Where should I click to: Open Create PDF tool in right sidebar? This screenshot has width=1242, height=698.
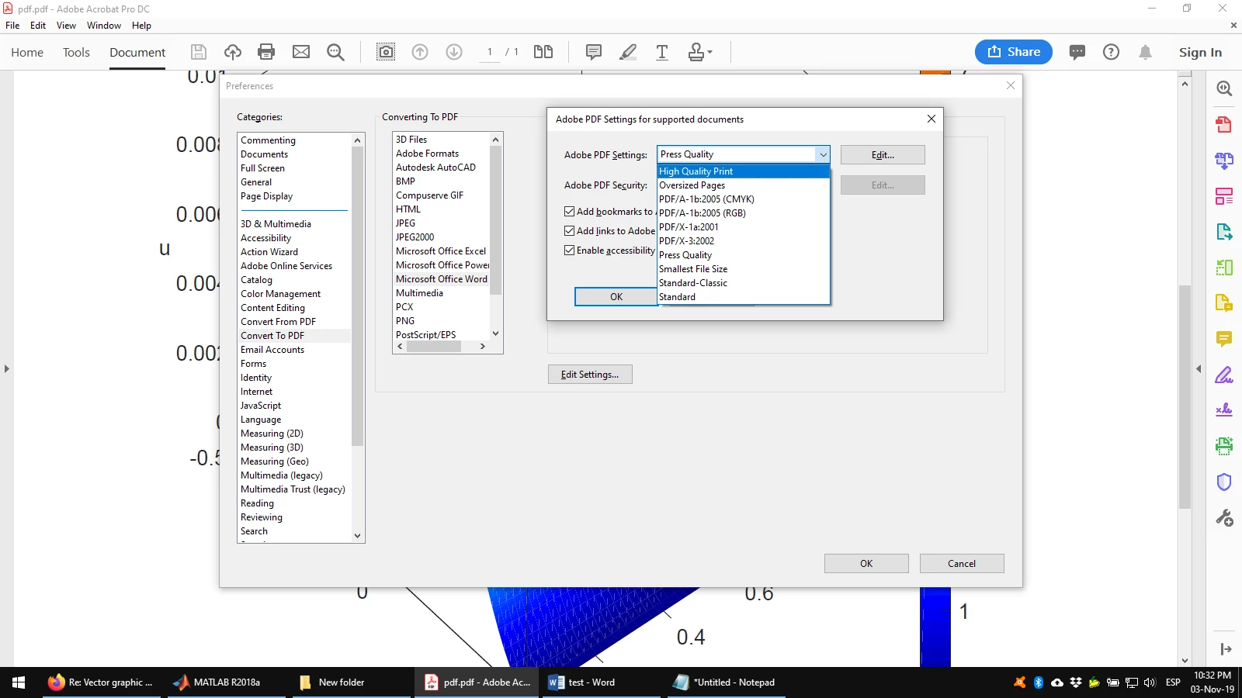[1224, 124]
